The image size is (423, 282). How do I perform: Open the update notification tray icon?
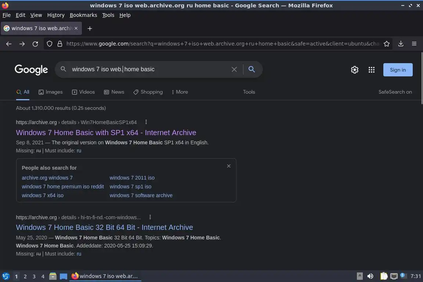402,275
